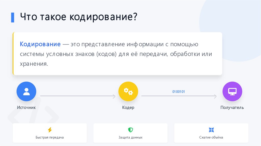
Task: Click the "Получатель" caption
Action: click(x=232, y=107)
